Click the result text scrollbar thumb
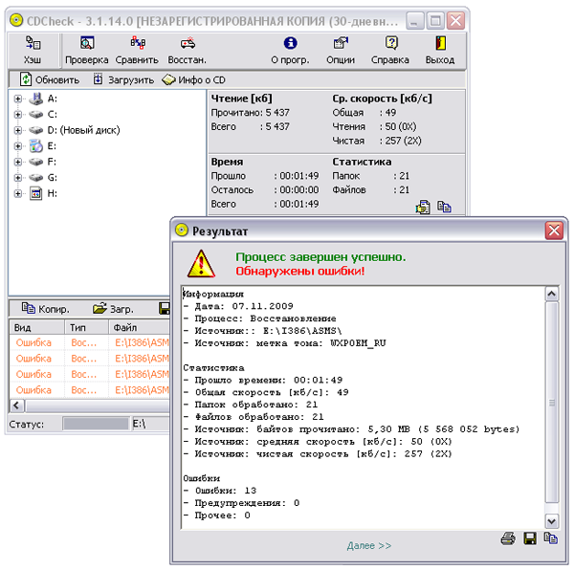This screenshot has width=574, height=570. click(x=552, y=403)
